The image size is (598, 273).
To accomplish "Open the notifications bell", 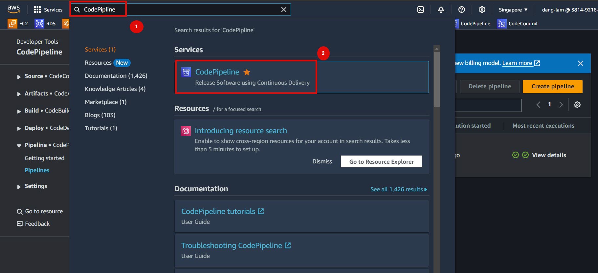I will click(x=441, y=10).
